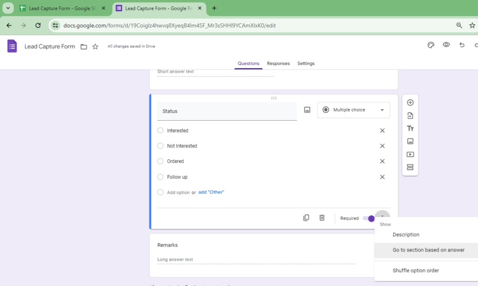Click the add "Other" link

tap(211, 192)
